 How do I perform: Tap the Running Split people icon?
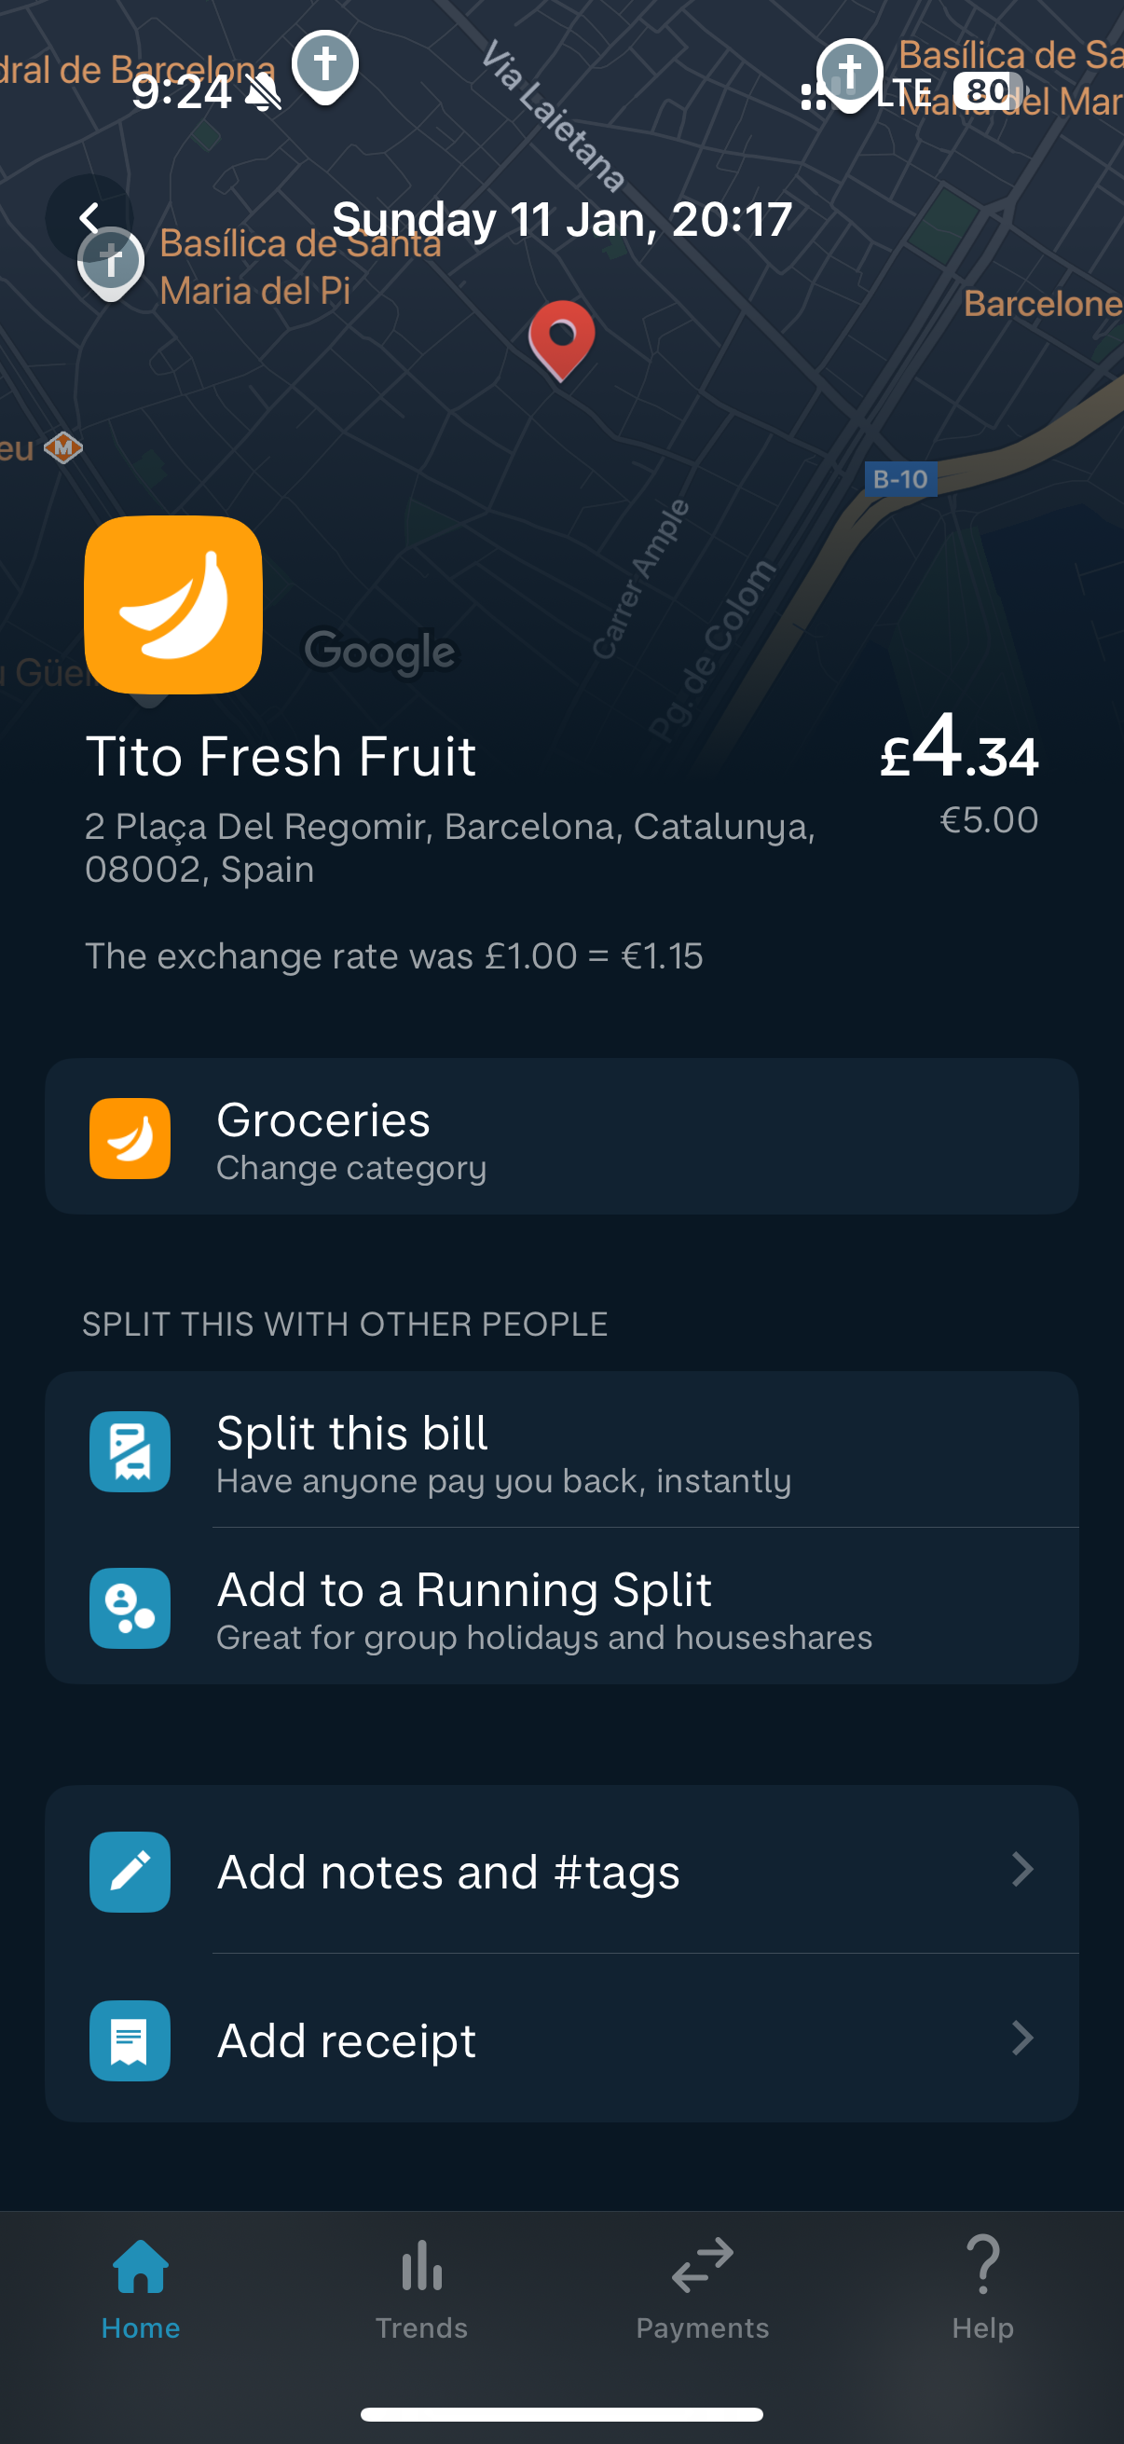pos(130,1607)
